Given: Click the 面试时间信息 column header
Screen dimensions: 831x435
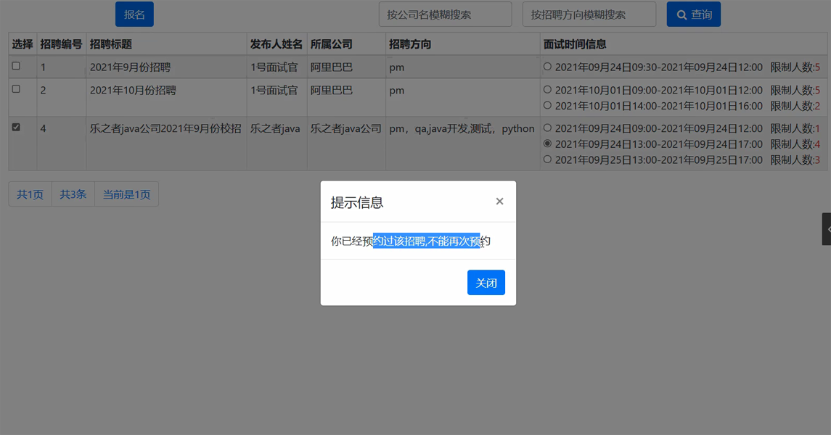Looking at the screenshot, I should pyautogui.click(x=575, y=44).
